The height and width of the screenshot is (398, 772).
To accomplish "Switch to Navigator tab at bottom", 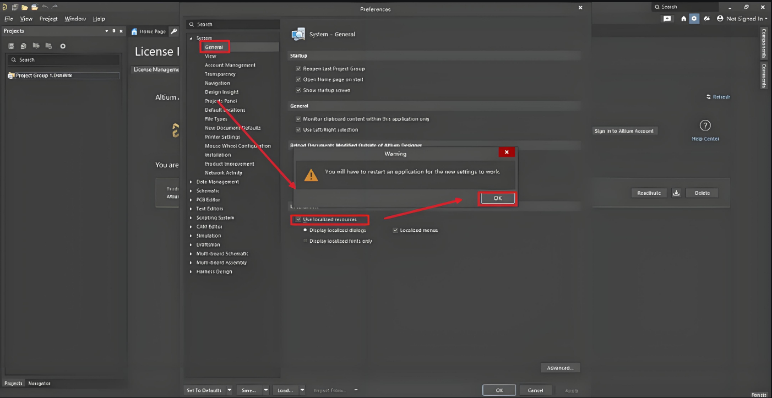I will 39,383.
